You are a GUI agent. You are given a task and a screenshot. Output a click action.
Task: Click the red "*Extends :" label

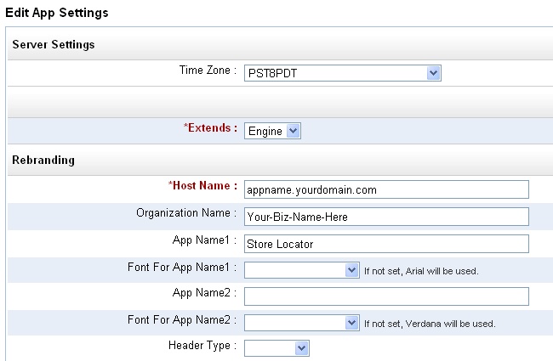(x=210, y=128)
